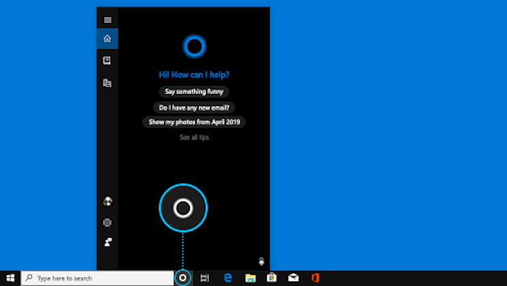This screenshot has height=286, width=507.
Task: Open the Devices icon in Cortana sidebar
Action: click(107, 83)
